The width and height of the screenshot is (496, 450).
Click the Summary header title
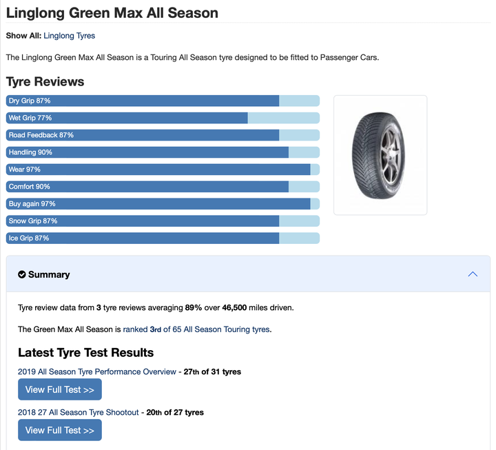pos(49,274)
